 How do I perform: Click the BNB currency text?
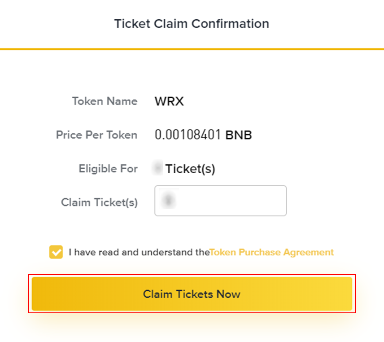(x=238, y=135)
